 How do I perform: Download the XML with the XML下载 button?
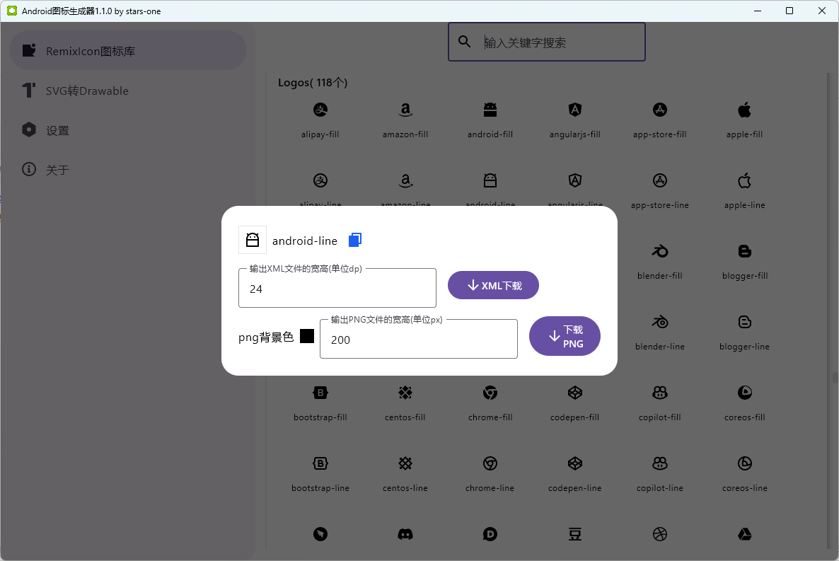[x=493, y=285]
